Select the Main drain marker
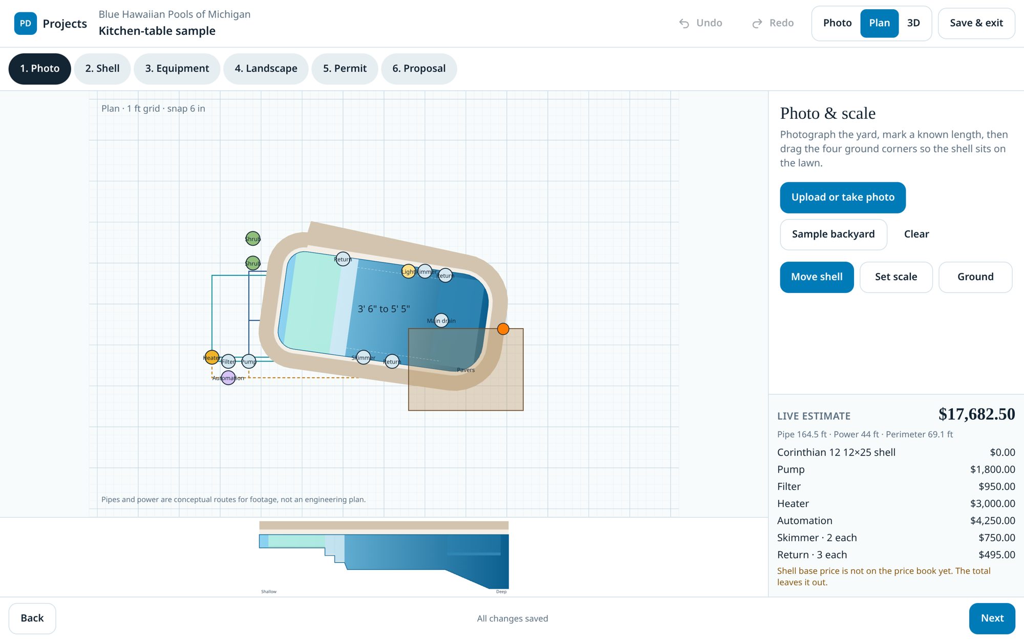1024x640 pixels. point(441,321)
